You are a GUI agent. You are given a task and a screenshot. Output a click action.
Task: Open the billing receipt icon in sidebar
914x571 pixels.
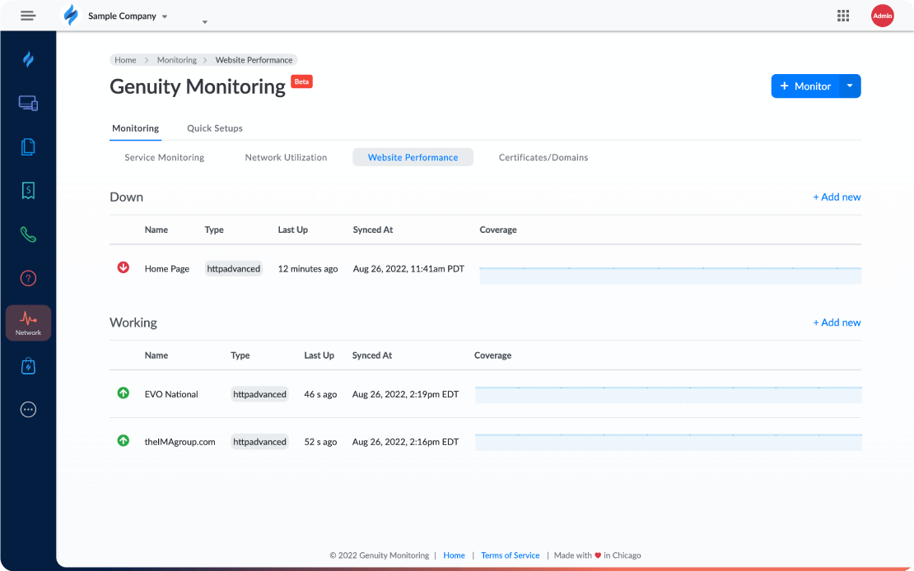tap(28, 191)
